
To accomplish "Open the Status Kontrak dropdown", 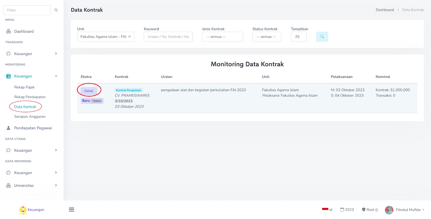I will tap(267, 37).
